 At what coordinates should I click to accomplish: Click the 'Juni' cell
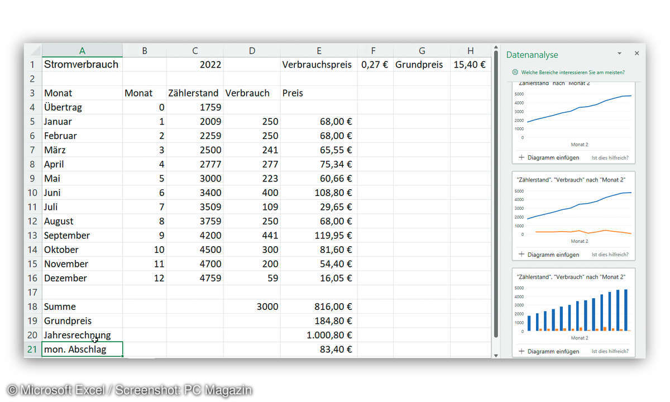[x=82, y=193]
